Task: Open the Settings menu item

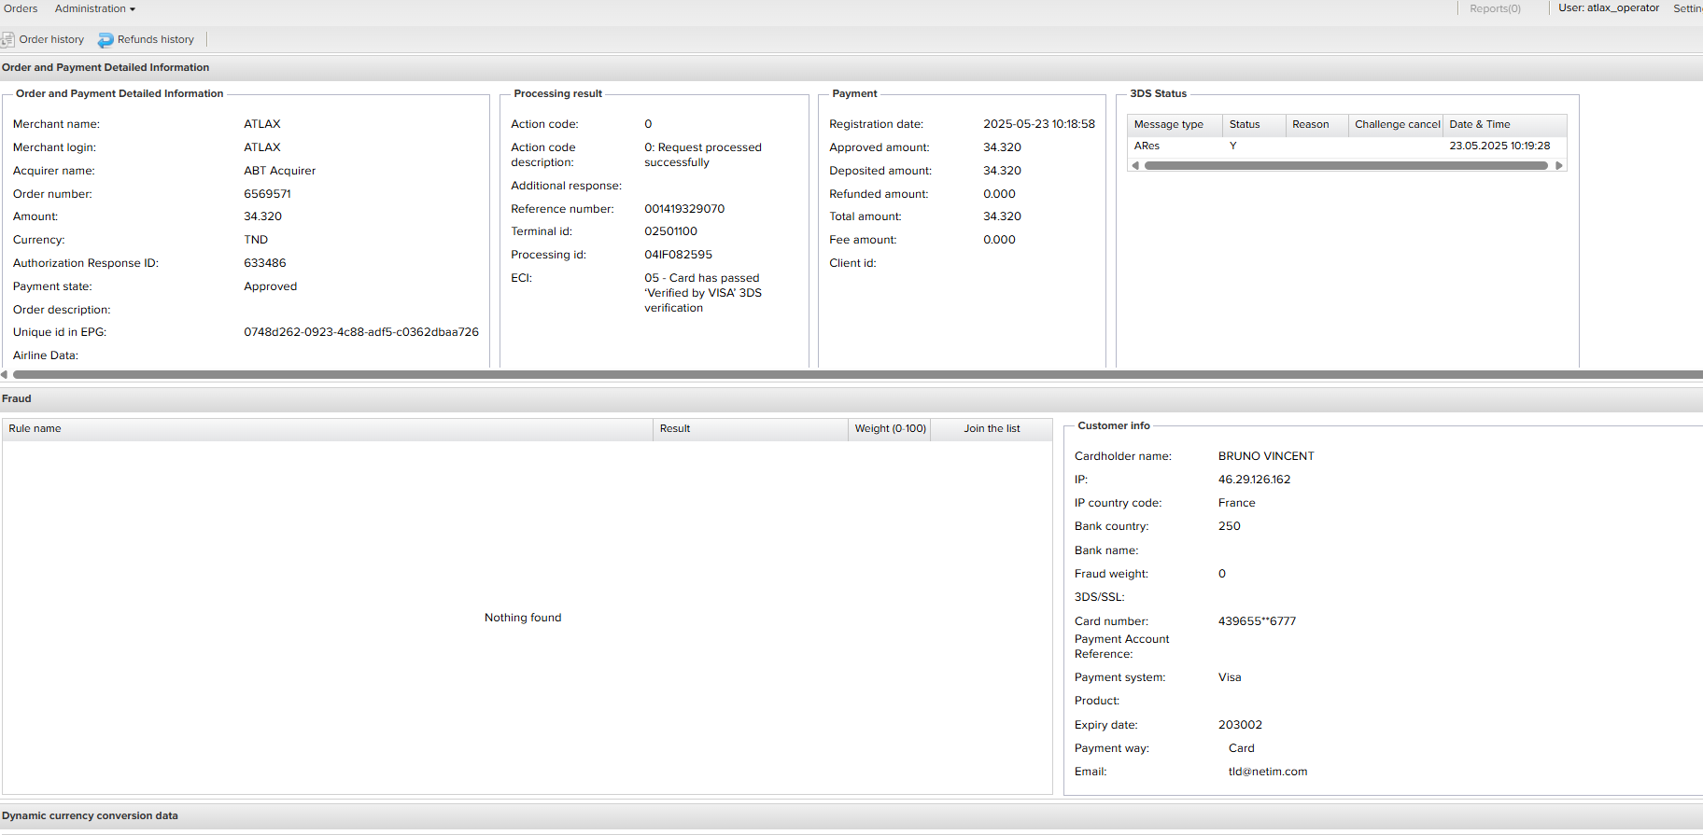Action: (x=1686, y=8)
